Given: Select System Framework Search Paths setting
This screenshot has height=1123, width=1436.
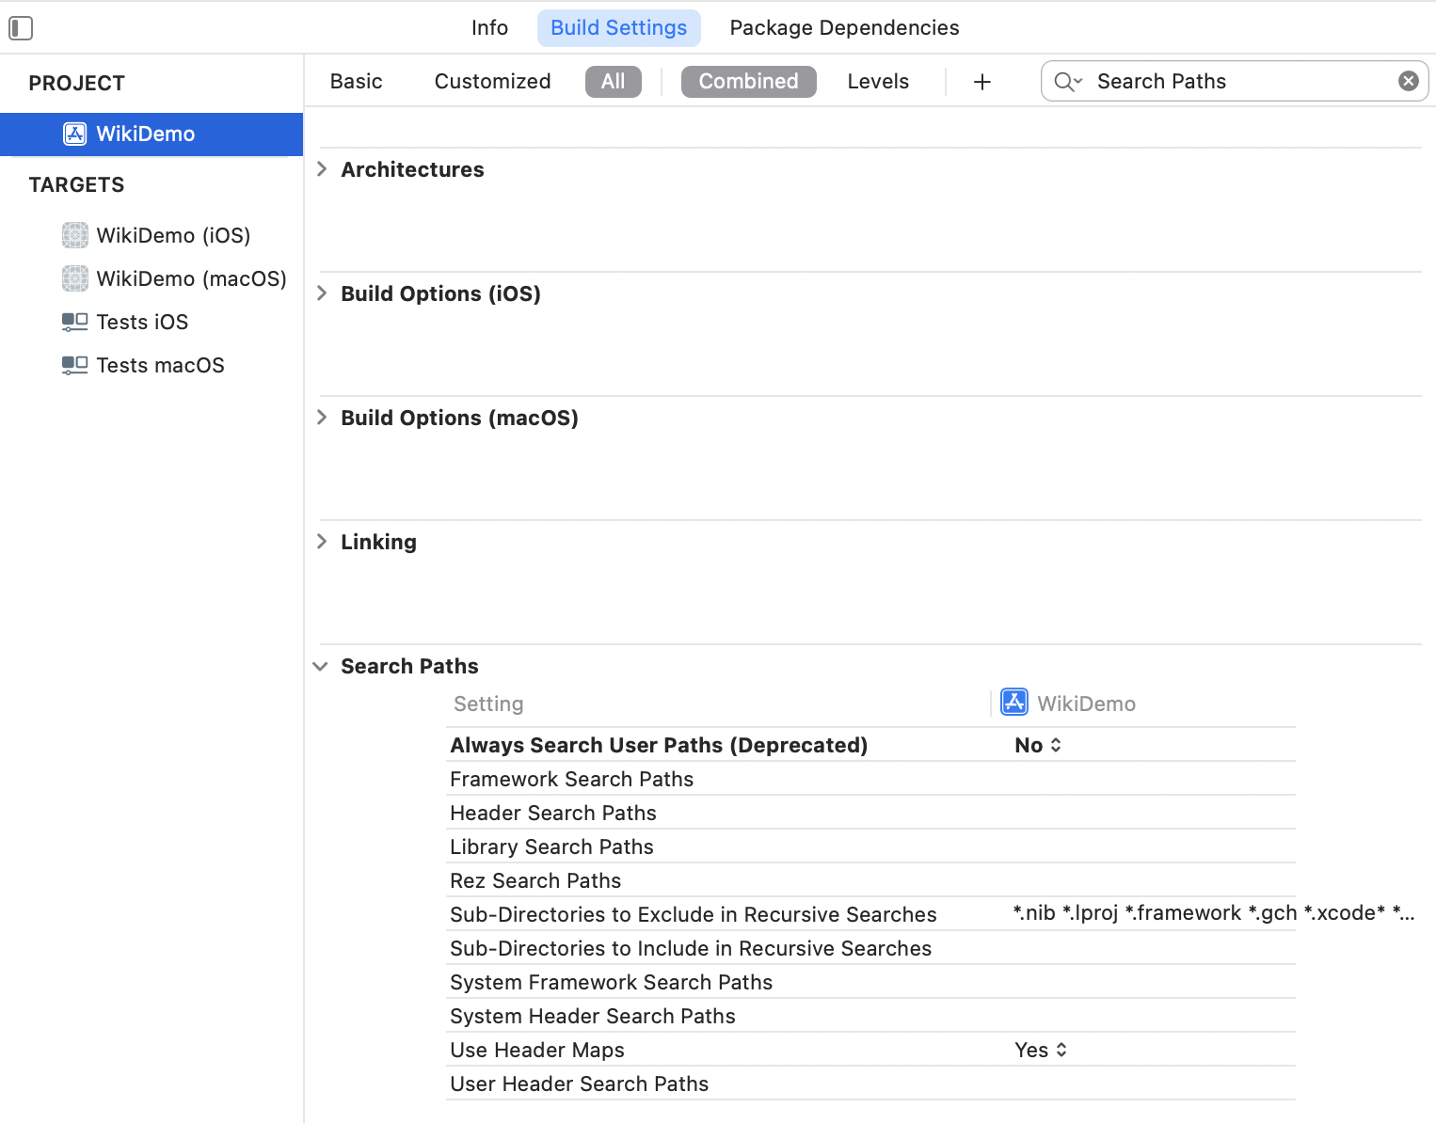Looking at the screenshot, I should point(612,982).
